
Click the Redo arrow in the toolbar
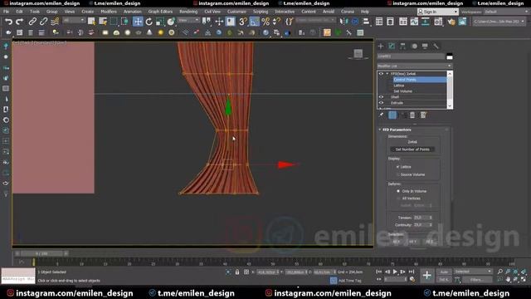pos(20,22)
